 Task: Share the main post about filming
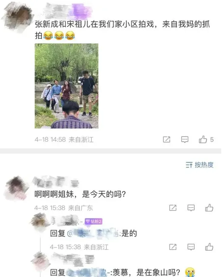point(167,140)
